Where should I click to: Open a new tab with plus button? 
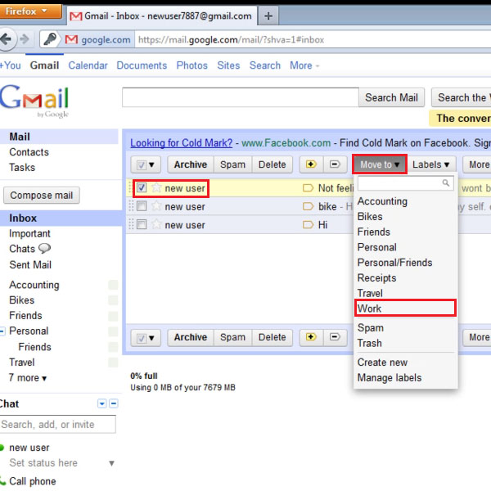(x=268, y=16)
